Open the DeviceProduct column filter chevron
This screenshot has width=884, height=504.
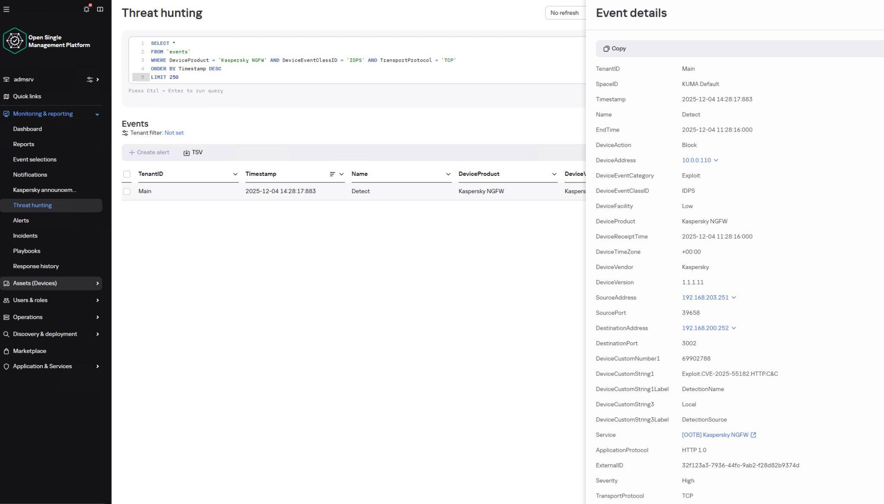pyautogui.click(x=554, y=174)
